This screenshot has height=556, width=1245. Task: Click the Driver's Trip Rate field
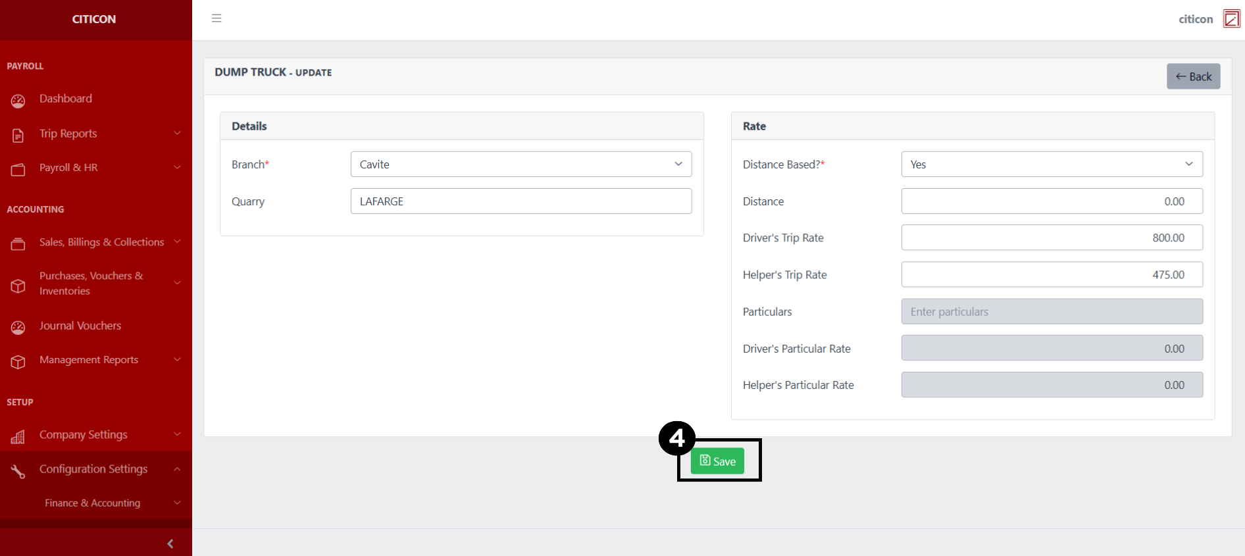coord(1052,238)
